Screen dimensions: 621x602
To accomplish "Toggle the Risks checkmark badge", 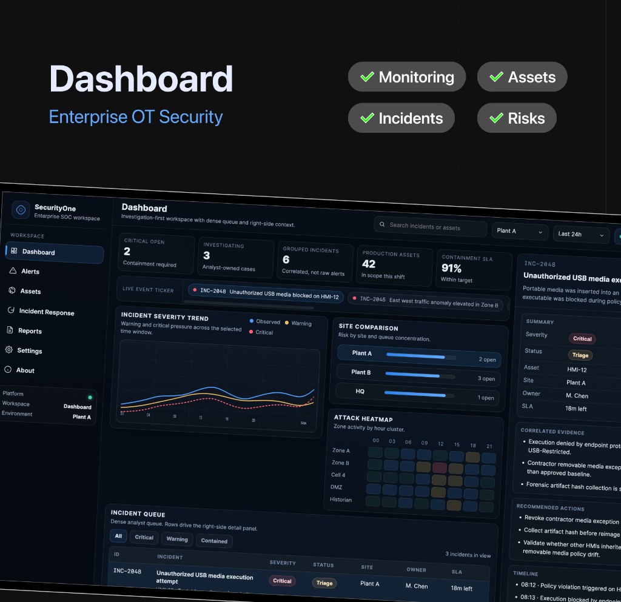I will point(495,118).
